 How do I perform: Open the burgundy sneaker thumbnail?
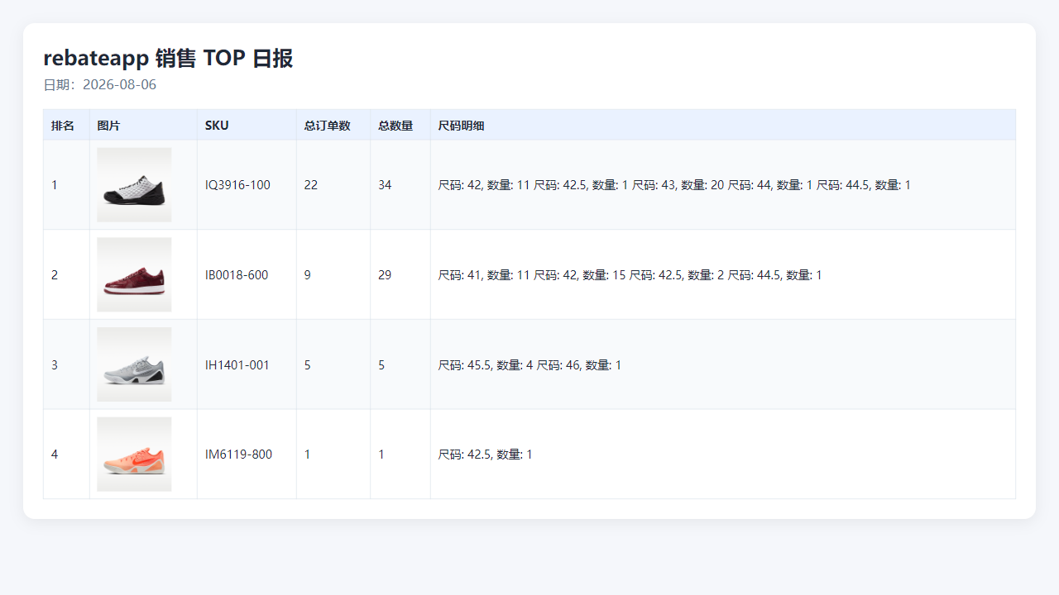(x=134, y=275)
